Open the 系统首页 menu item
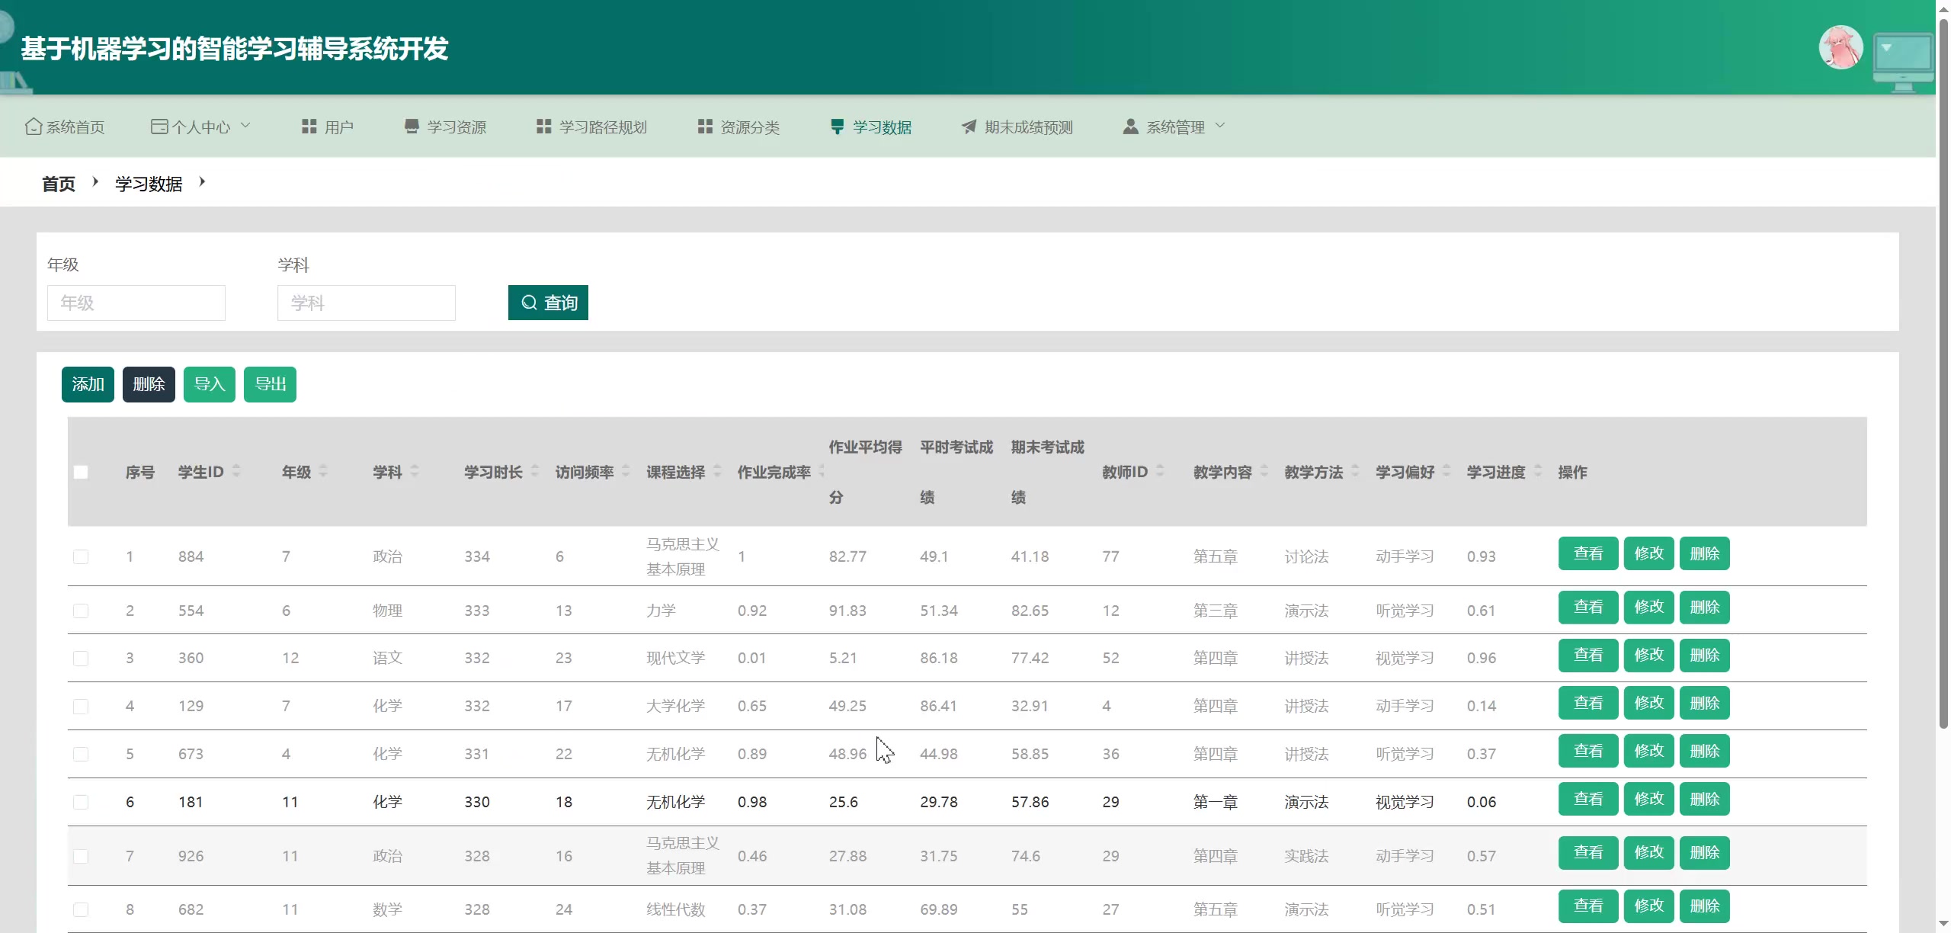1951x933 pixels. (x=65, y=127)
